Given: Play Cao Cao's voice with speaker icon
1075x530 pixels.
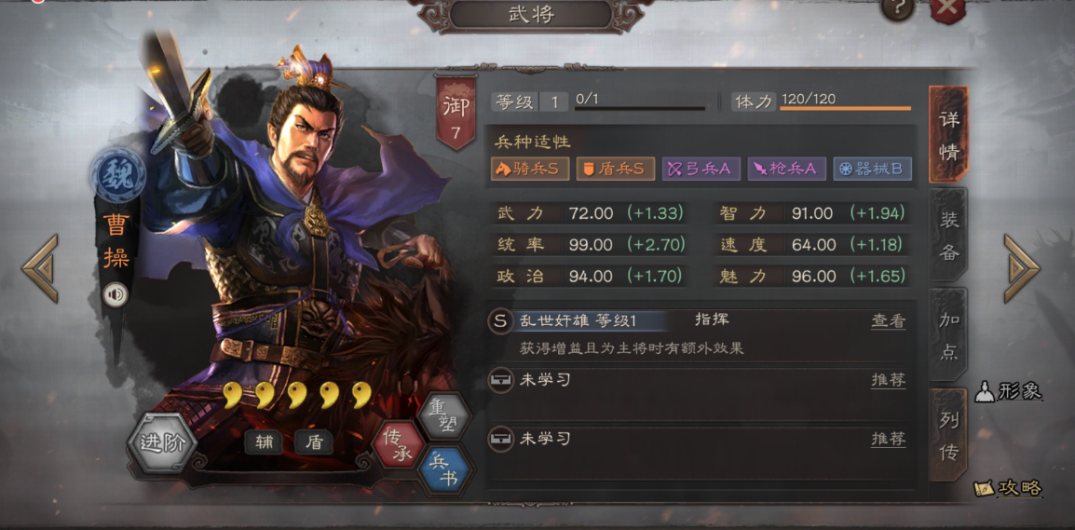Looking at the screenshot, I should tap(116, 295).
